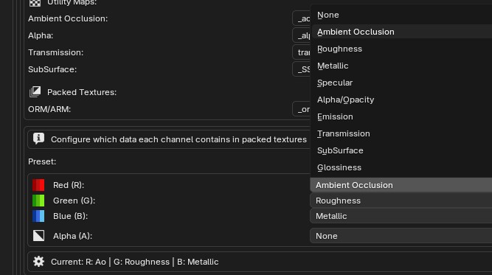Click the Blue (B): label
The image size is (492, 275).
[71, 216]
